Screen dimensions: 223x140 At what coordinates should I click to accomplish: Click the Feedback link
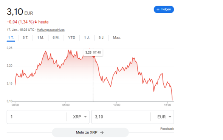tap(167, 129)
